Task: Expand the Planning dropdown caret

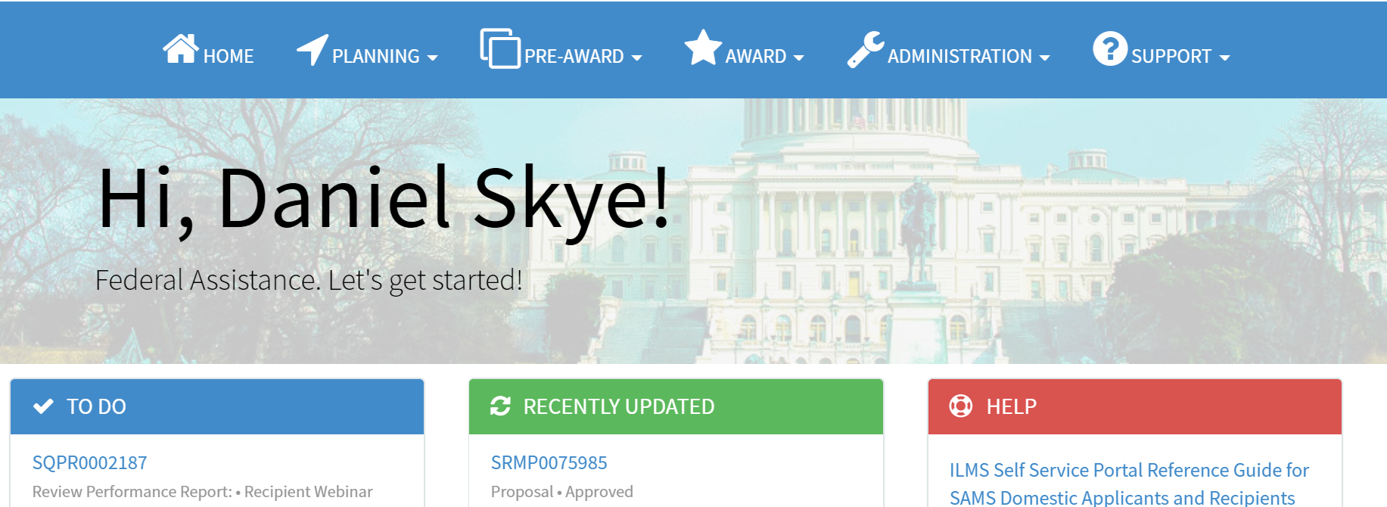Action: [x=433, y=58]
